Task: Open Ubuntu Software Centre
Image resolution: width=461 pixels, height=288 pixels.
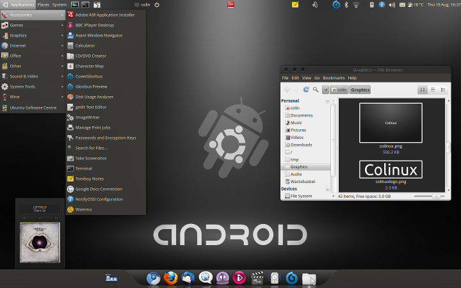Action: (33, 108)
